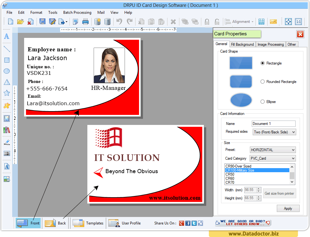This screenshot has width=310, height=237.
Task: Select CR60 in the size list
Action: pyautogui.click(x=257, y=178)
